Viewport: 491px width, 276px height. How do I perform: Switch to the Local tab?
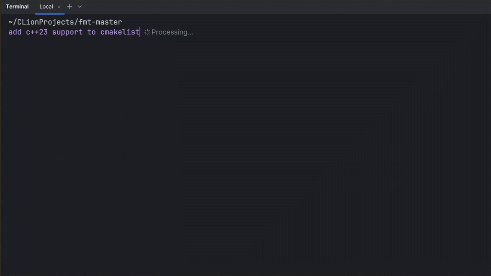(46, 7)
